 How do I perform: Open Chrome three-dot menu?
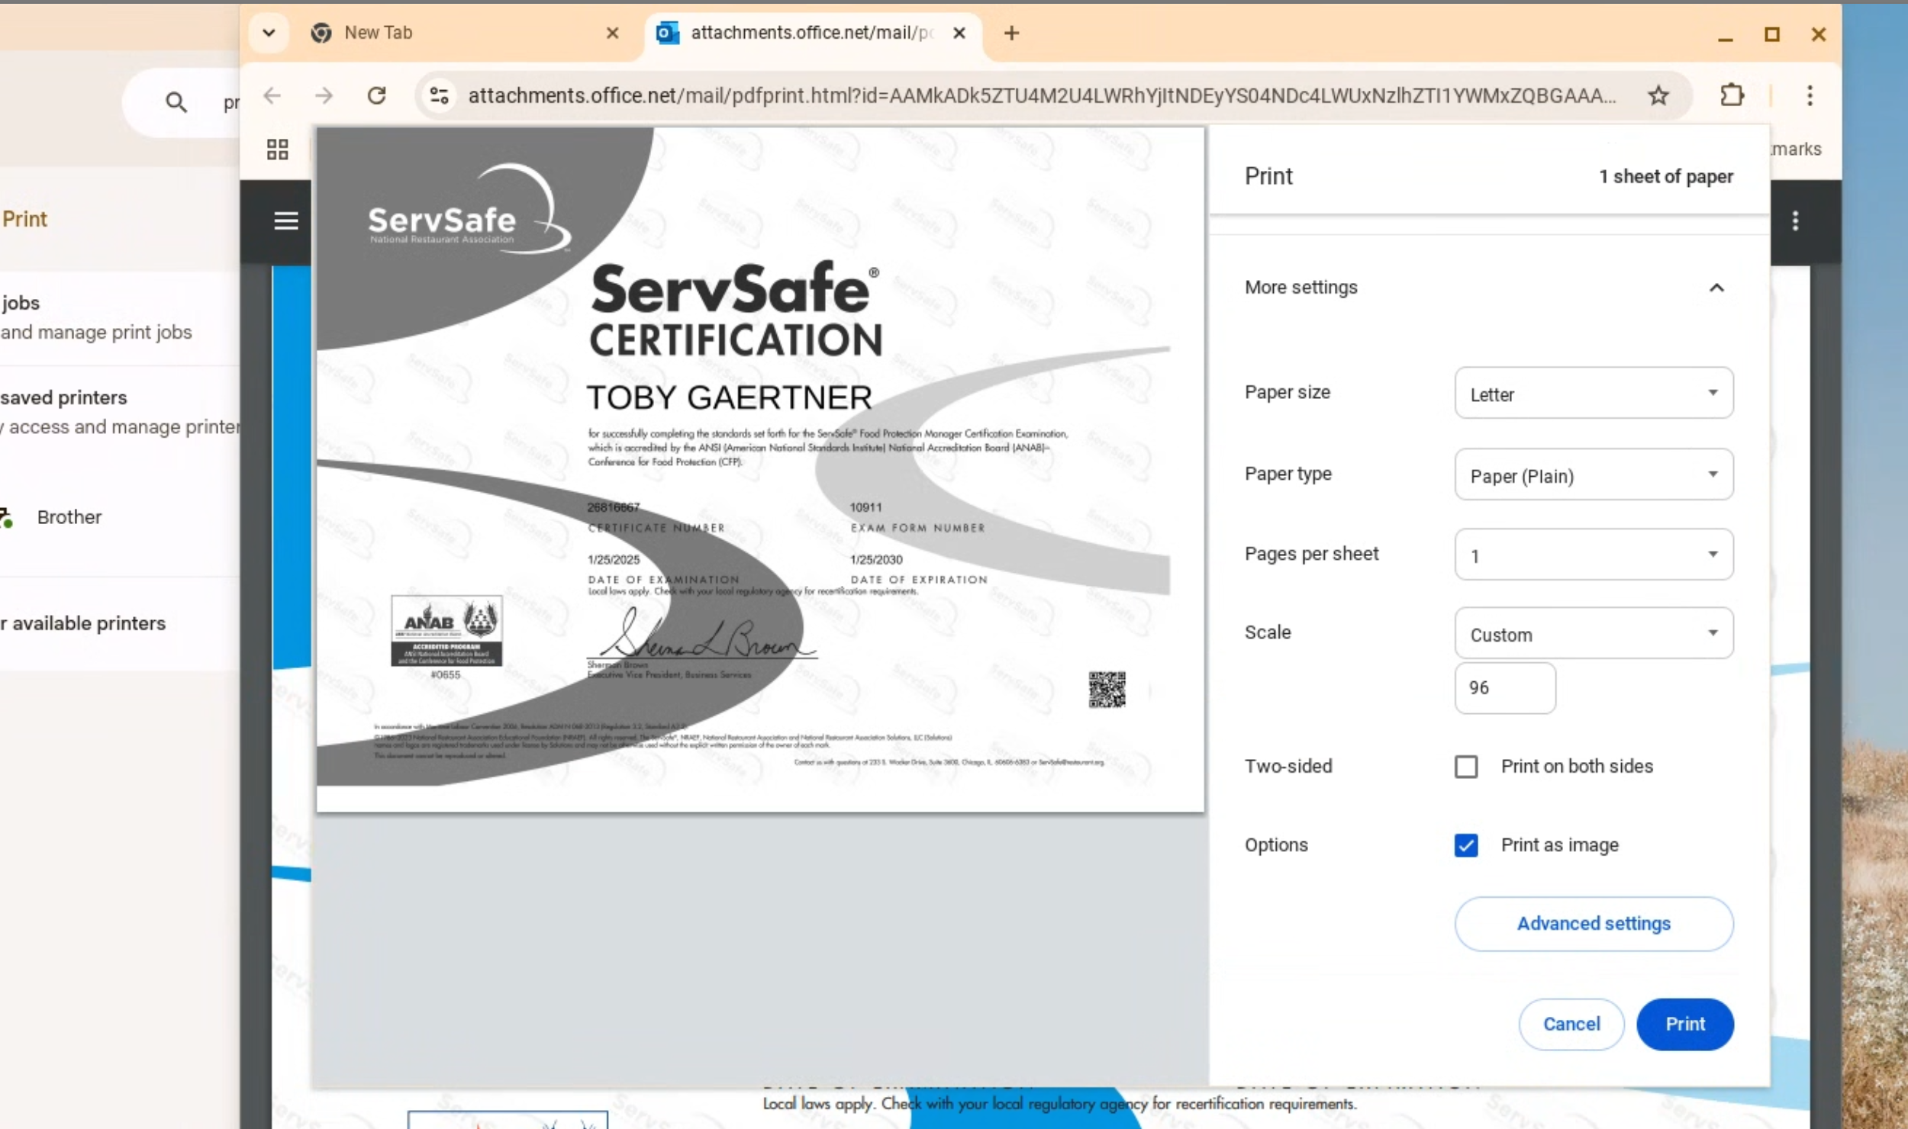[x=1810, y=95]
